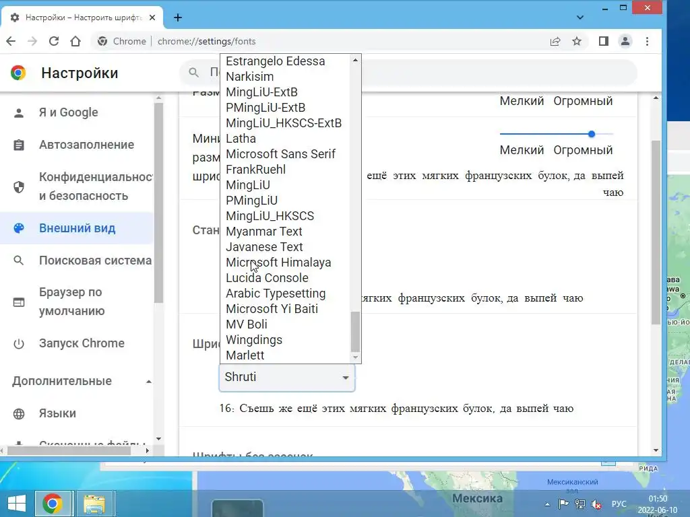Click font list scrollbar up arrow

click(x=355, y=60)
